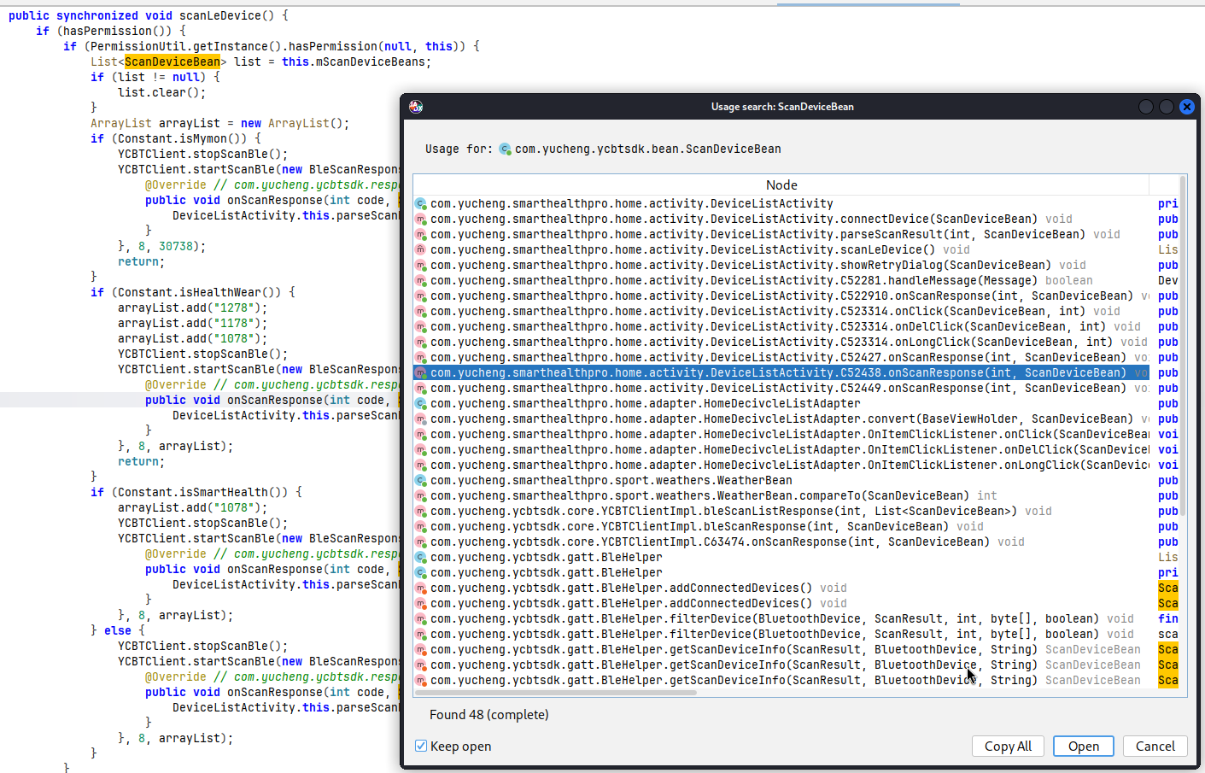Image resolution: width=1205 pixels, height=773 pixels.
Task: Click the method icon of the C52910.onScanResponse row
Action: 421,296
